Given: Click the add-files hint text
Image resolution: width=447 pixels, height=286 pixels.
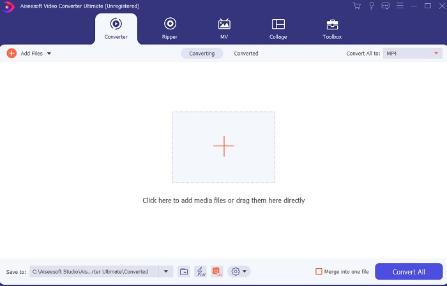Looking at the screenshot, I should click(223, 200).
